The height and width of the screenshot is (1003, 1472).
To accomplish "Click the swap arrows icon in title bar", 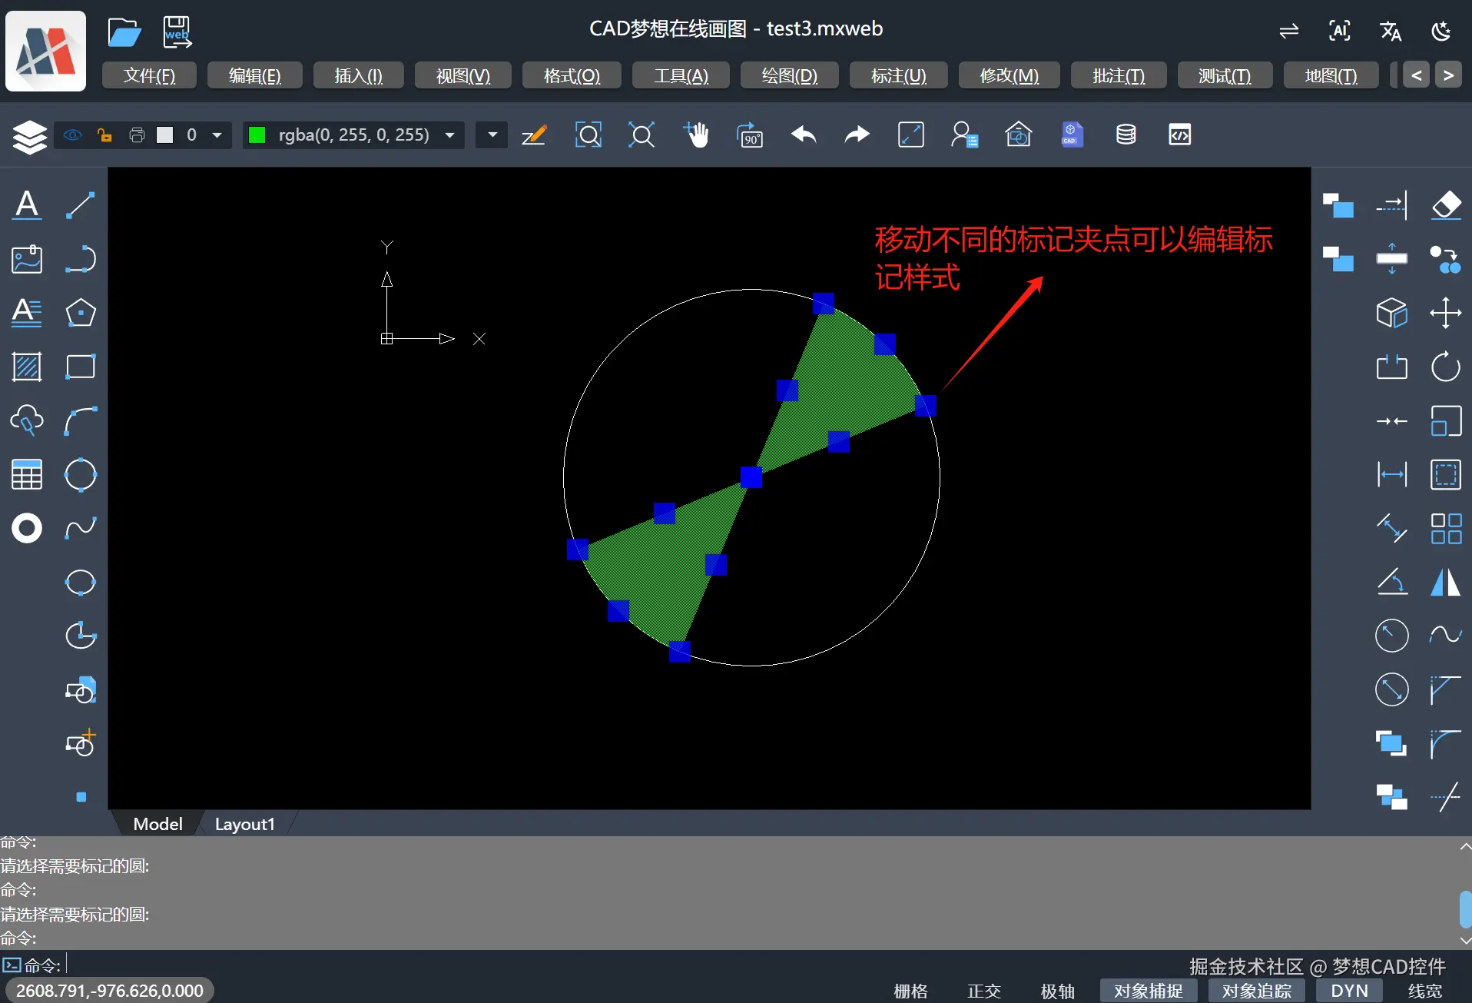I will 1288,31.
